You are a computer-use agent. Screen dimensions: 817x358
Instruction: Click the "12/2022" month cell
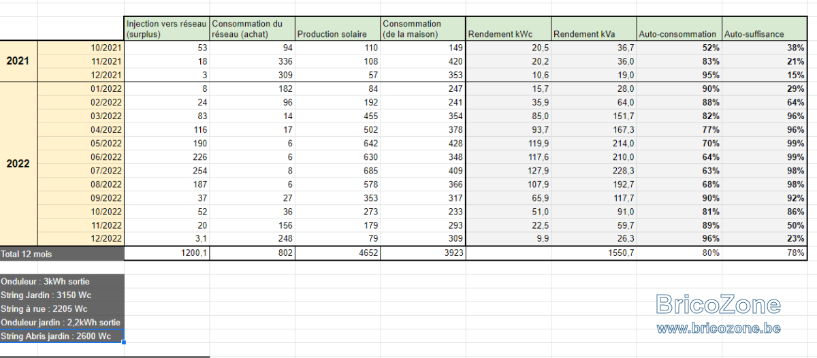(81, 238)
